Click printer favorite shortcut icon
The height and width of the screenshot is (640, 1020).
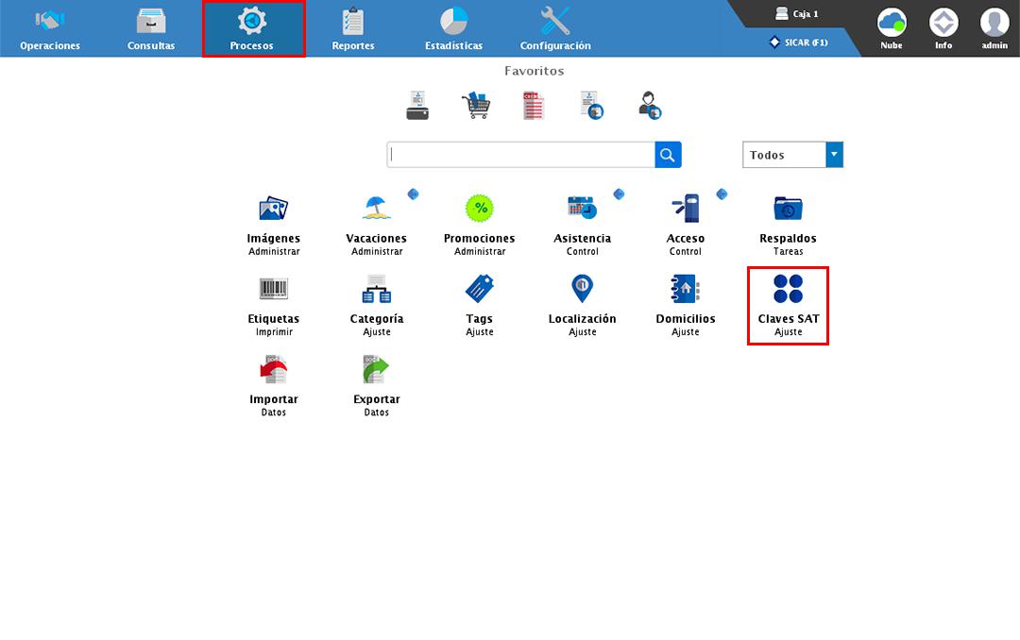pos(417,105)
